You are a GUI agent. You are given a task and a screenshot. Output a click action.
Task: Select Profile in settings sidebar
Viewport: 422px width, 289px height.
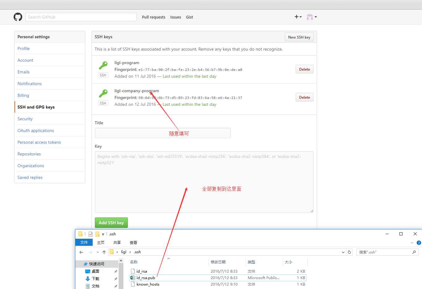[x=50, y=48]
